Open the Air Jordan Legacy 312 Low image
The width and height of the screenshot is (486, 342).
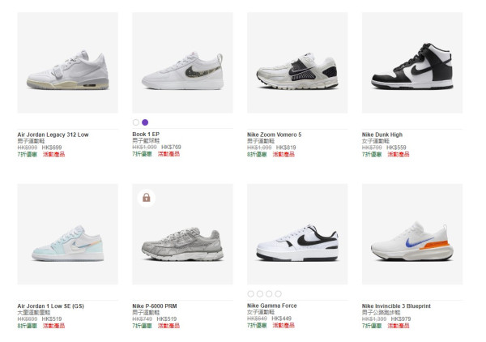point(67,62)
